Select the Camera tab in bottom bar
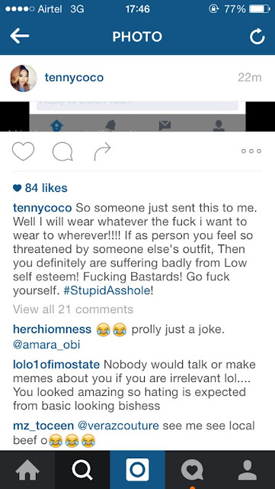 [137, 470]
